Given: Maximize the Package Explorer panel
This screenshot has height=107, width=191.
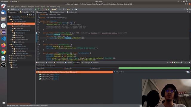Looking at the screenshot, I should (34, 12).
